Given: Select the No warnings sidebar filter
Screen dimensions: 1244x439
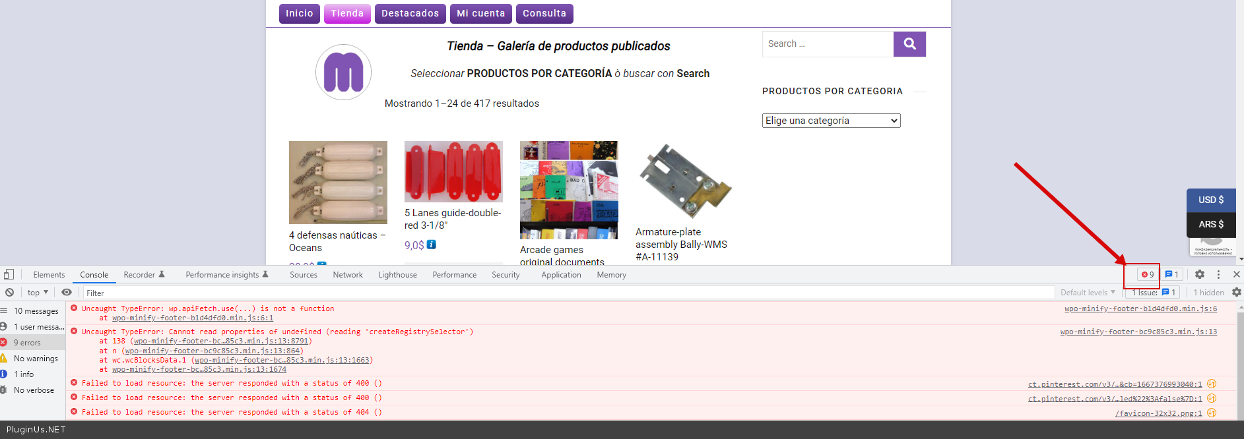Looking at the screenshot, I should pos(33,359).
